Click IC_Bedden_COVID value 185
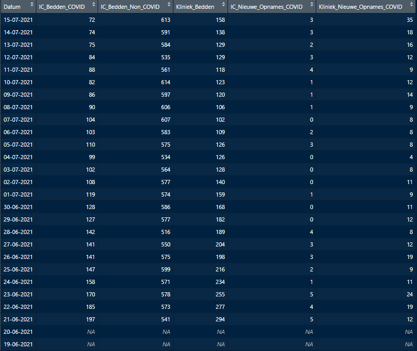 [90, 307]
